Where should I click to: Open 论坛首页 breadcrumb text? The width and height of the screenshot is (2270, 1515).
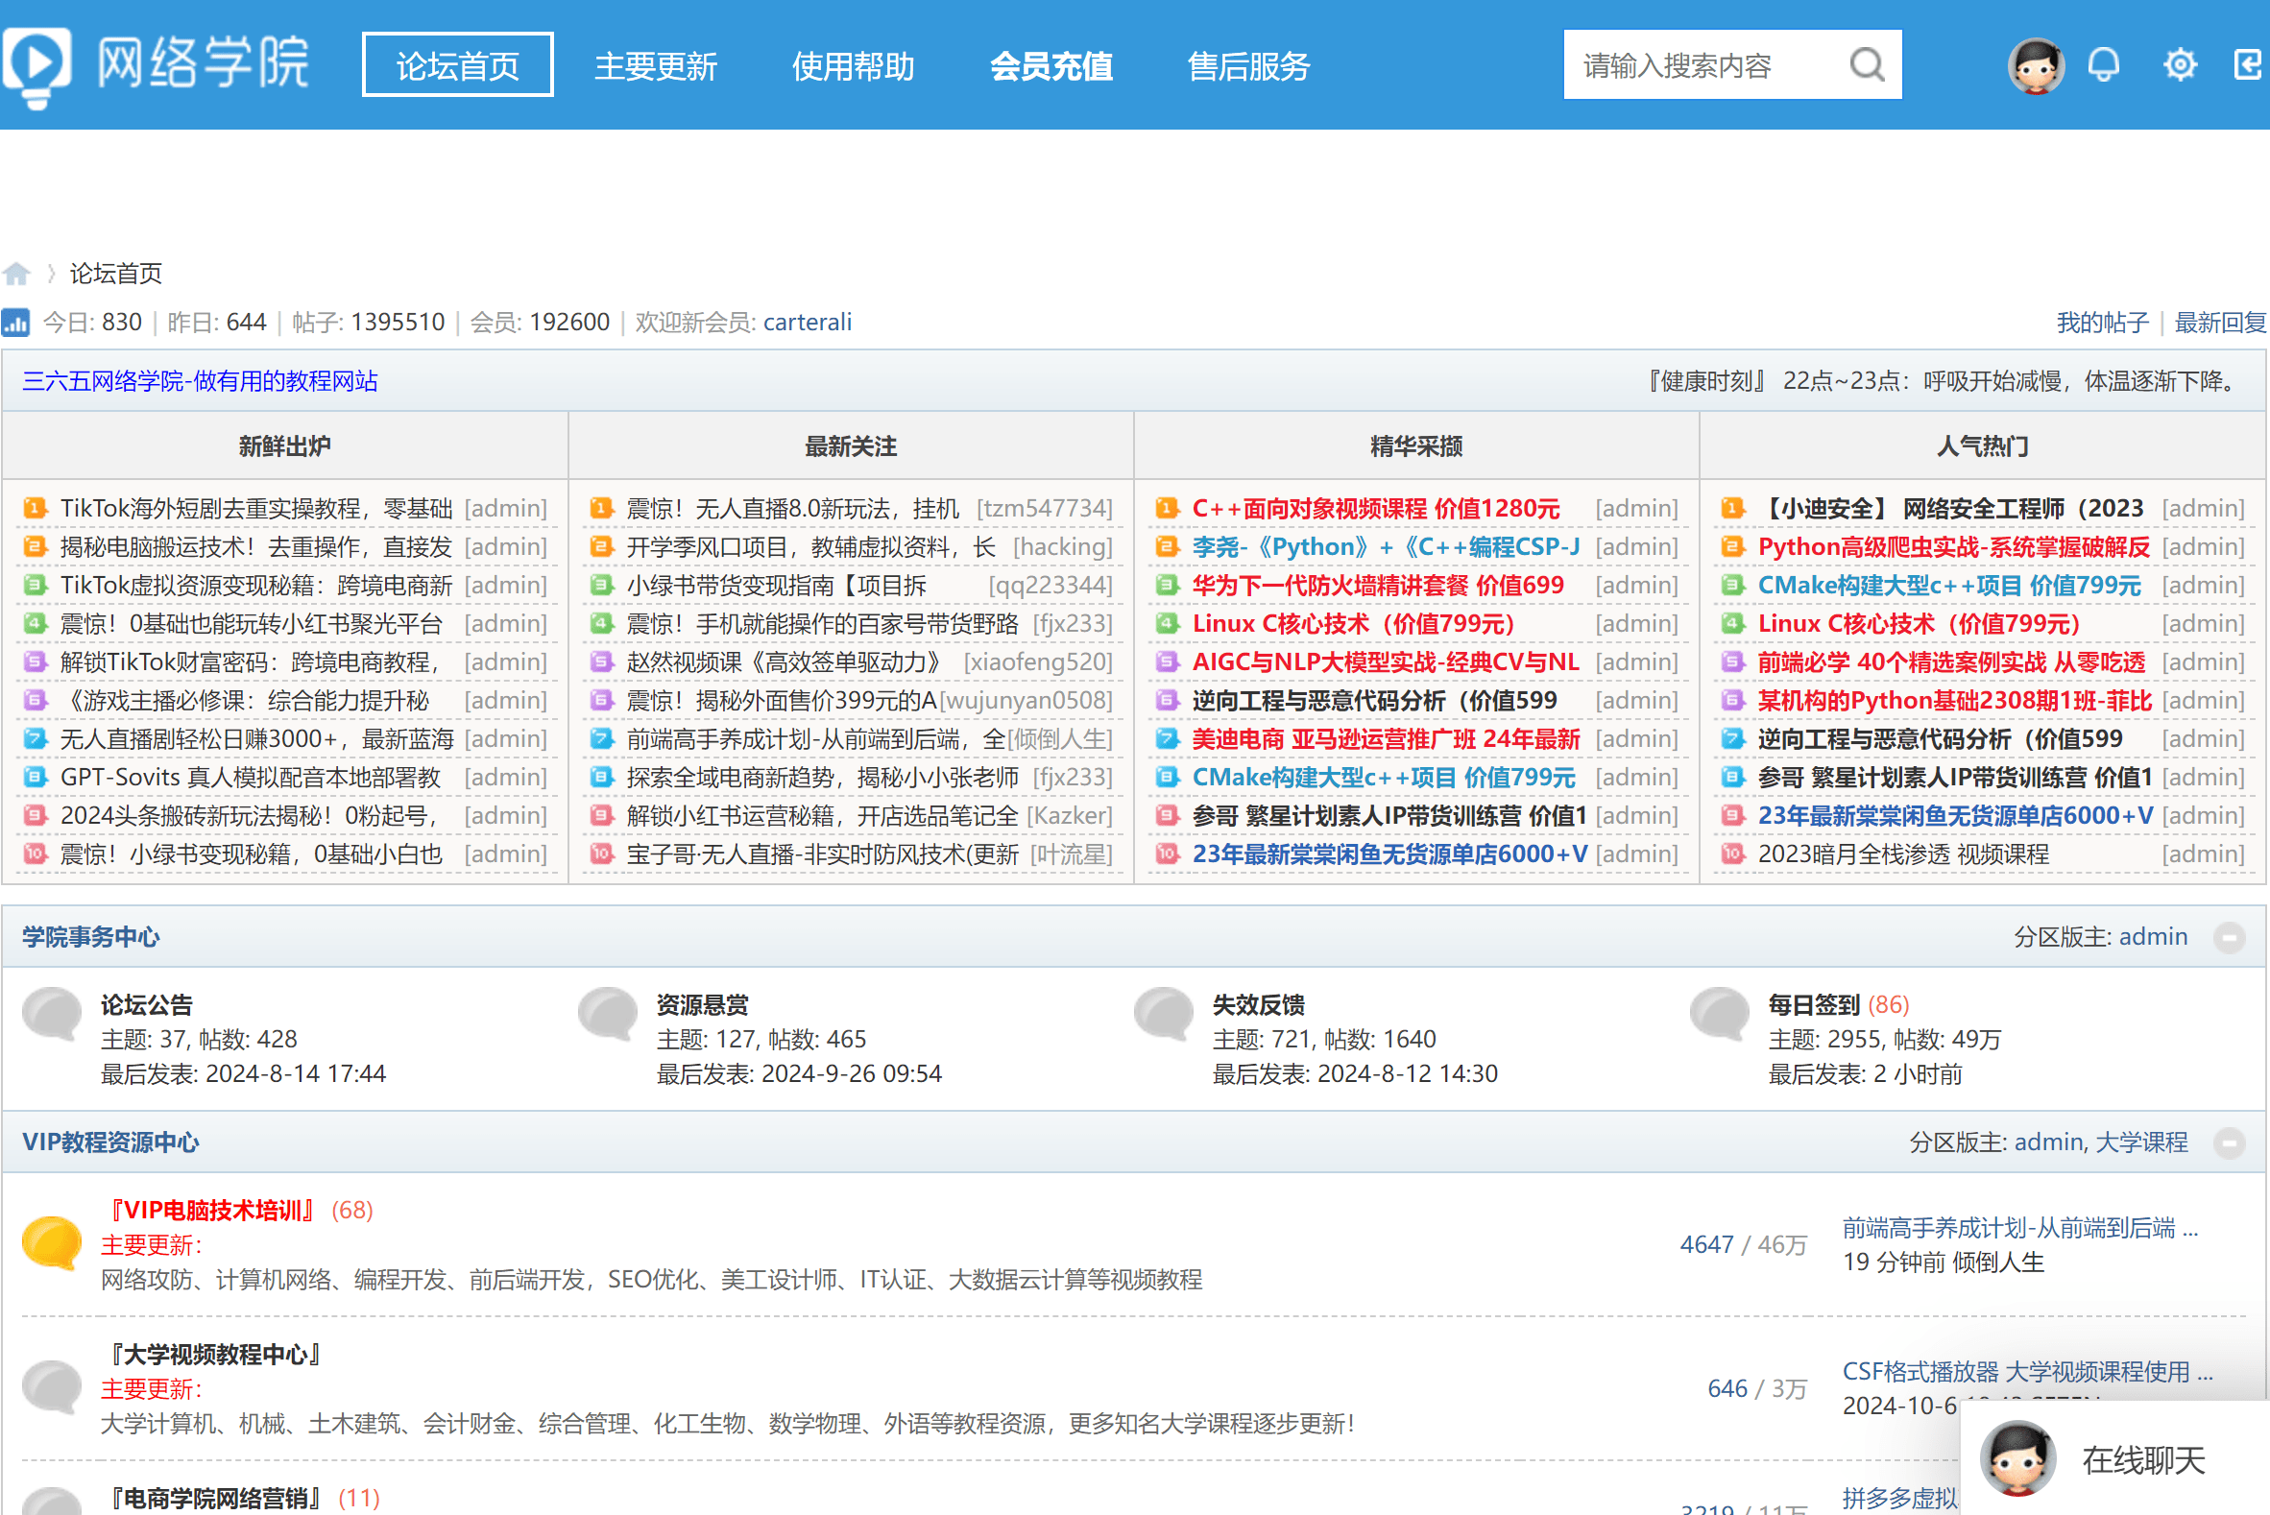(x=116, y=274)
